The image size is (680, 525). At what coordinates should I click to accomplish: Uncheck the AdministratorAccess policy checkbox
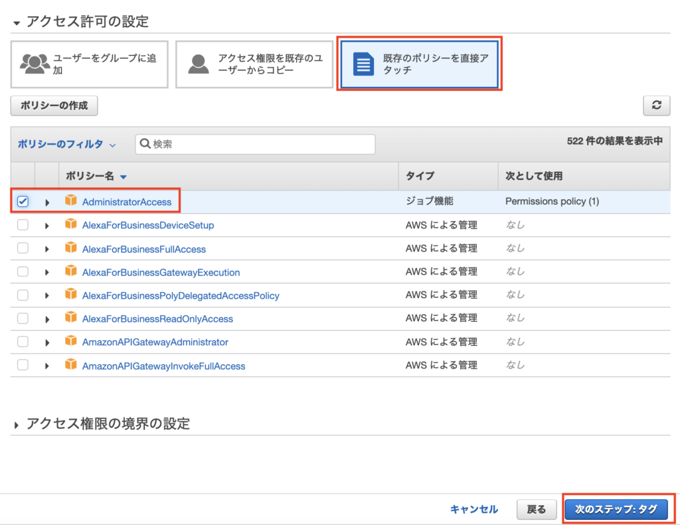[23, 202]
